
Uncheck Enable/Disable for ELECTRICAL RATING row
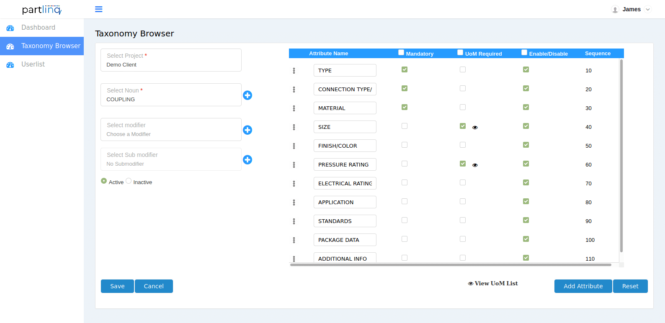coord(526,182)
